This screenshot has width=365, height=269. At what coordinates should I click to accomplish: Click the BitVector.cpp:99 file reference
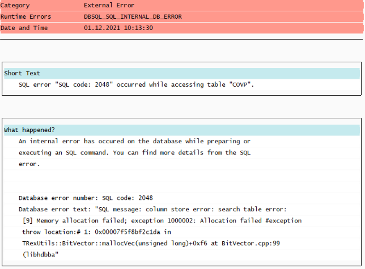coord(251,244)
